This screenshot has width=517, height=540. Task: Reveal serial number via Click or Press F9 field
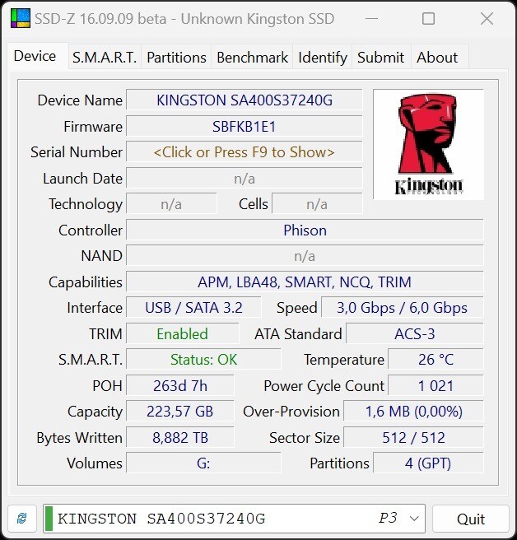245,152
